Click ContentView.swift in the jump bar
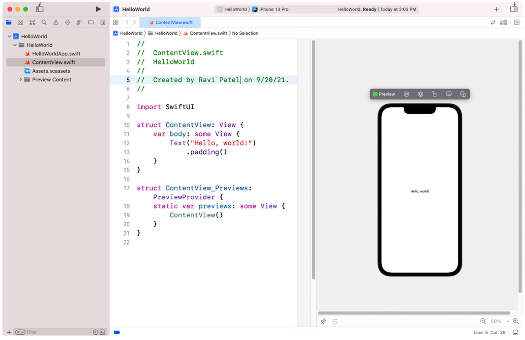Viewport: 525px width, 340px height. [x=205, y=33]
